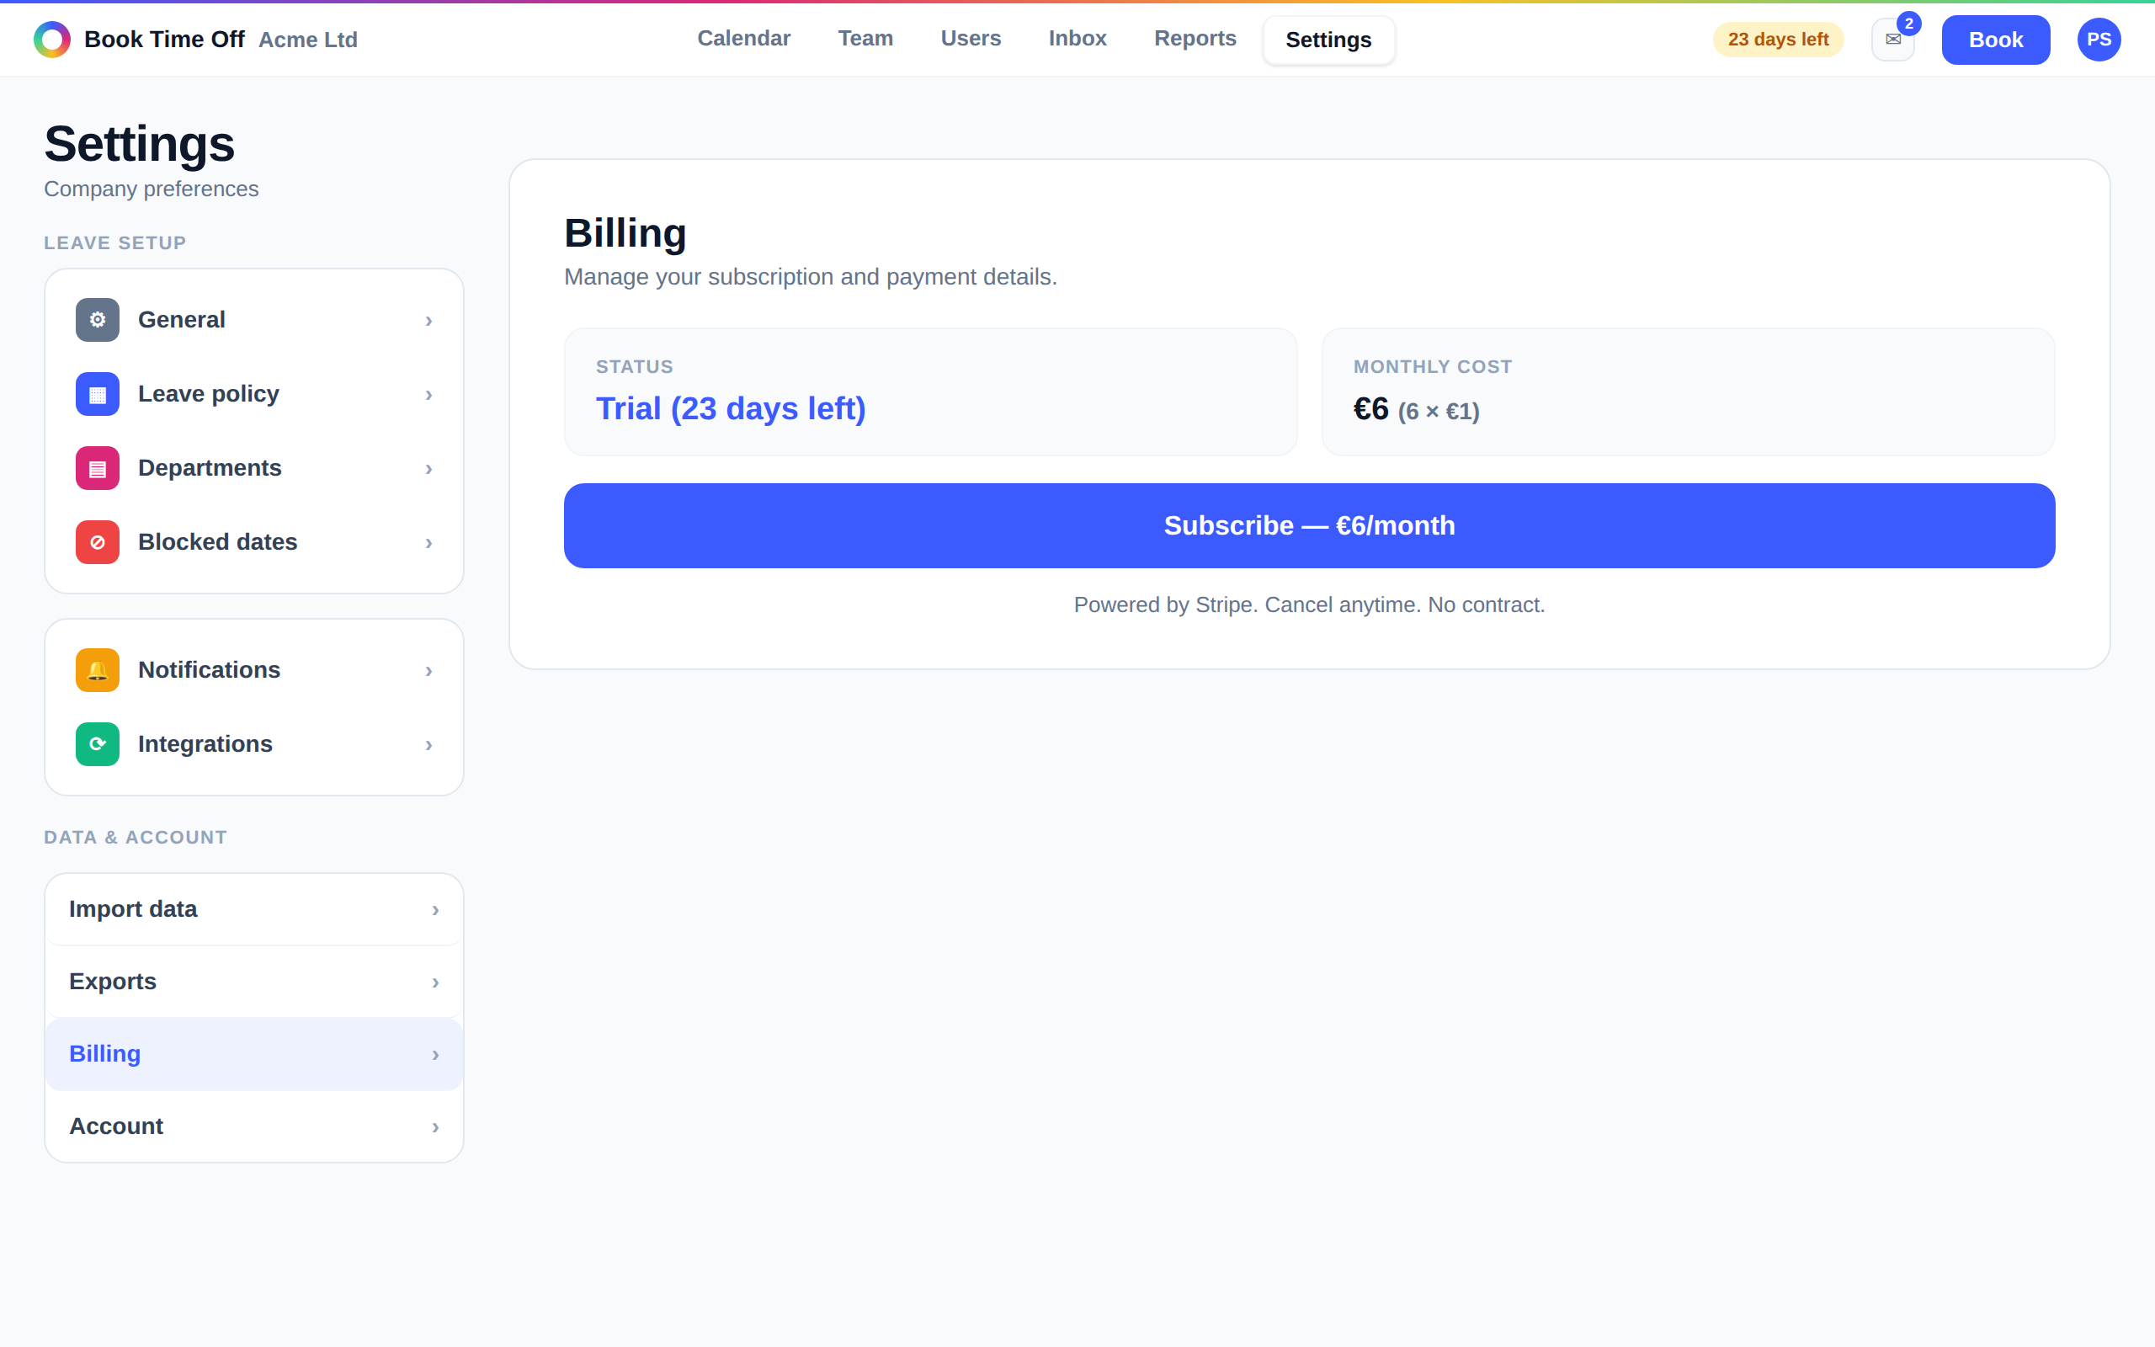Click the General gear icon

tap(98, 320)
